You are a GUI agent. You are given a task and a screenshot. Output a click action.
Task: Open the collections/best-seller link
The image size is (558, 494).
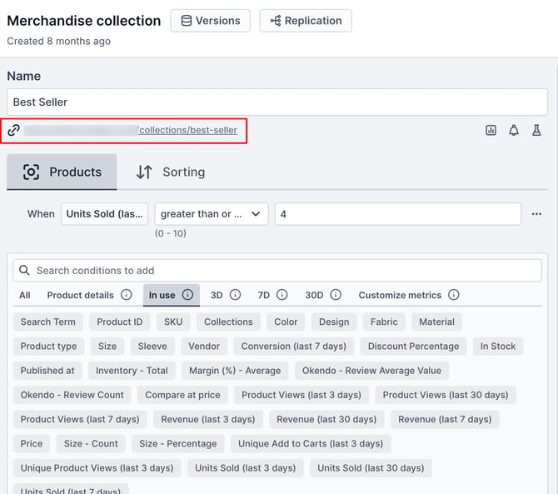187,130
